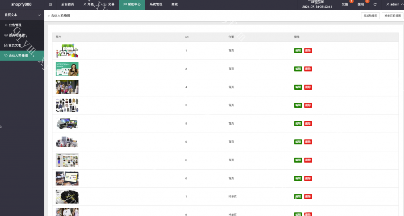404x216 pixels.
Task: Click the 操作 column header
Action: pyautogui.click(x=297, y=37)
